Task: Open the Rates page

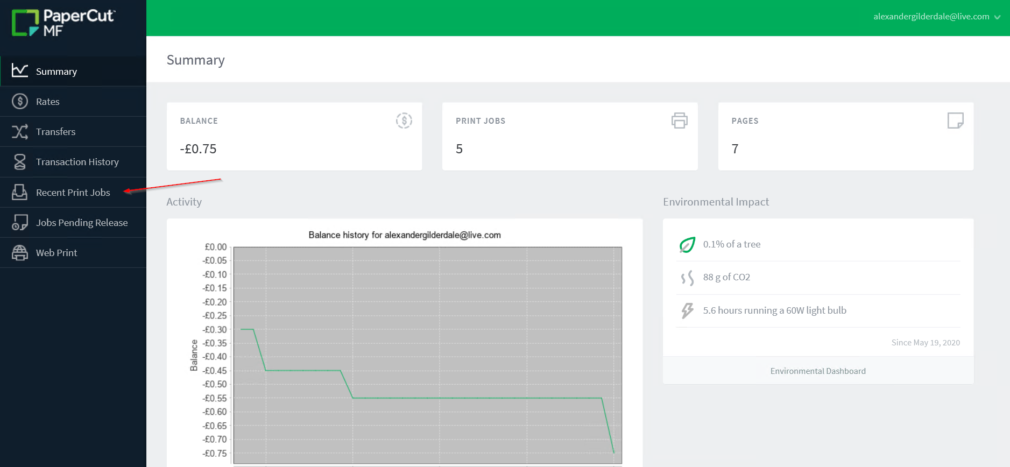Action: tap(48, 102)
